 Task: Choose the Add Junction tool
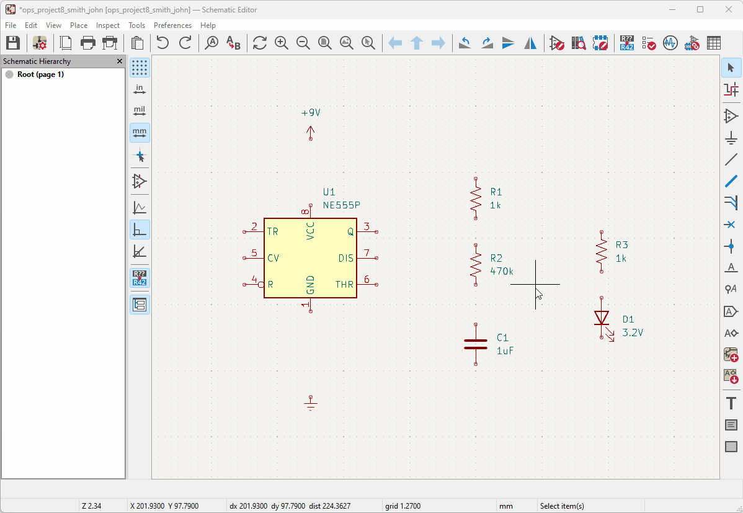click(731, 246)
